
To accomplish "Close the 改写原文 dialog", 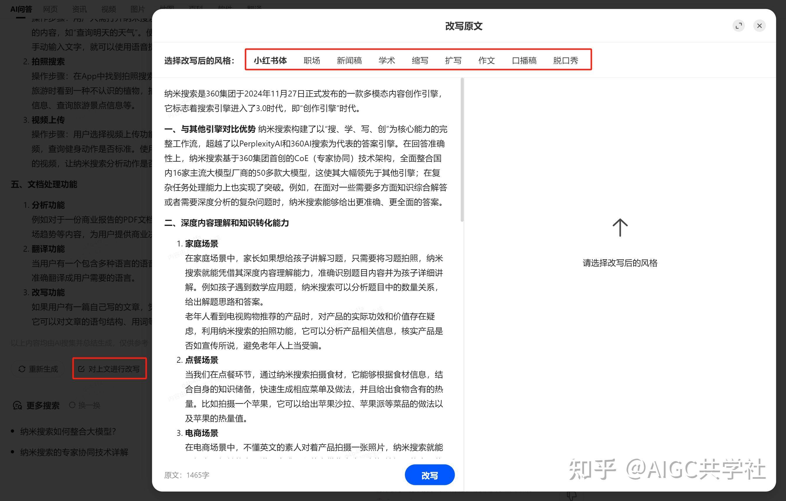I will tap(760, 26).
